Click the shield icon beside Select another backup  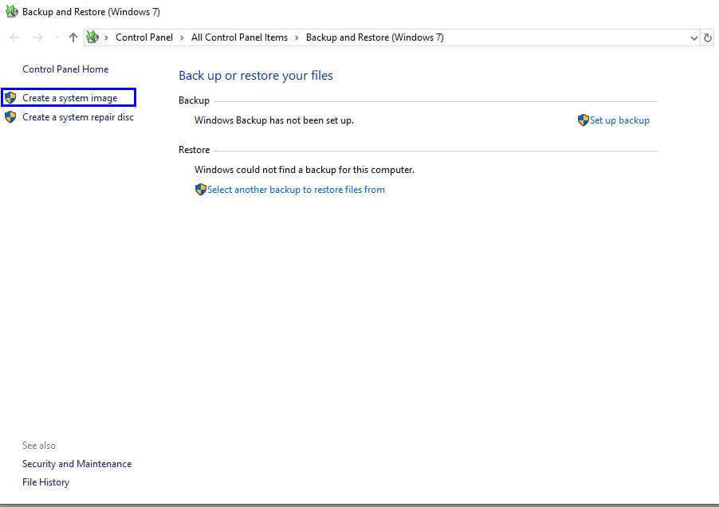200,189
